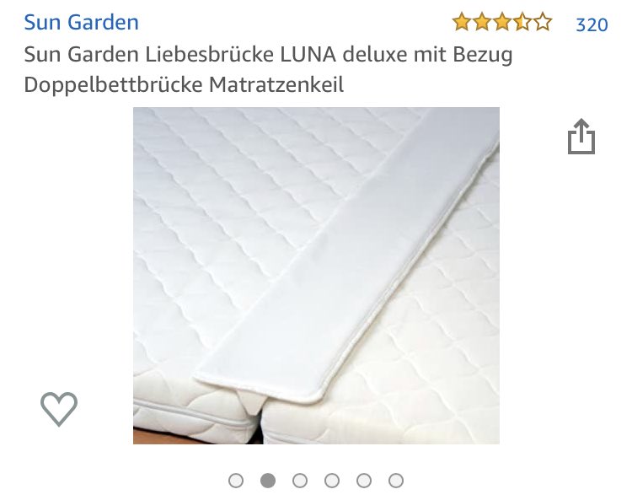Click the third filled rating star
The image size is (632, 500).
click(502, 22)
